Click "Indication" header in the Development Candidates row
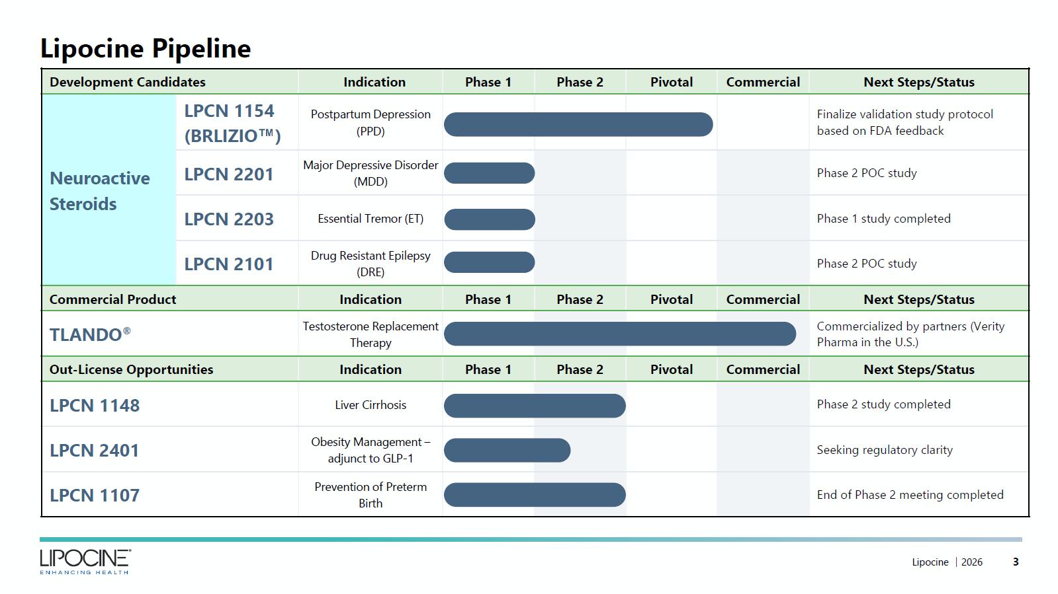 (x=375, y=82)
